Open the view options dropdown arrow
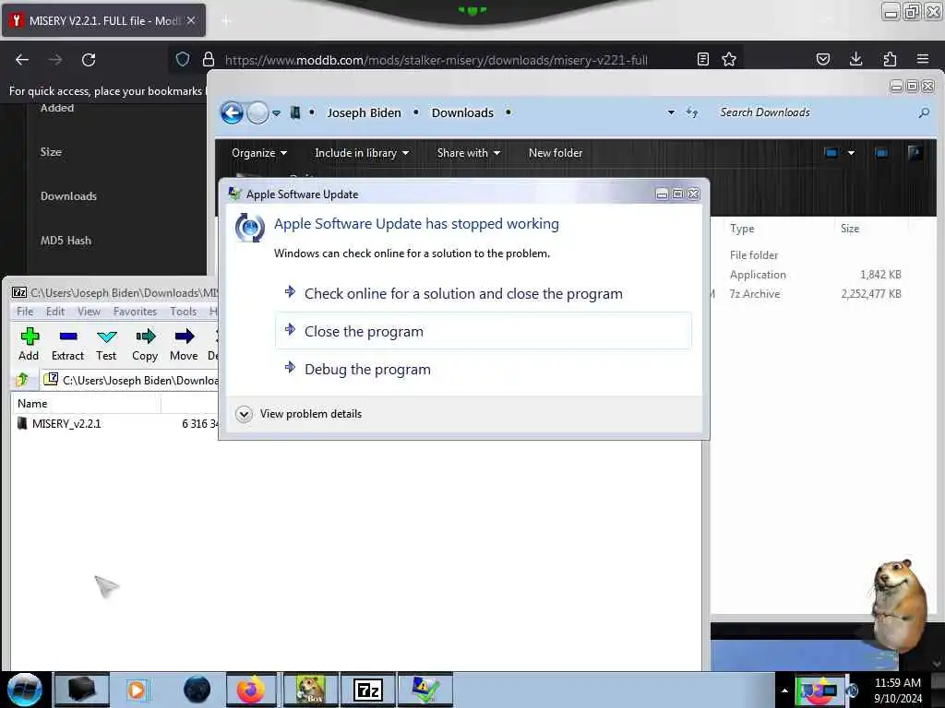945x708 pixels. pos(851,153)
